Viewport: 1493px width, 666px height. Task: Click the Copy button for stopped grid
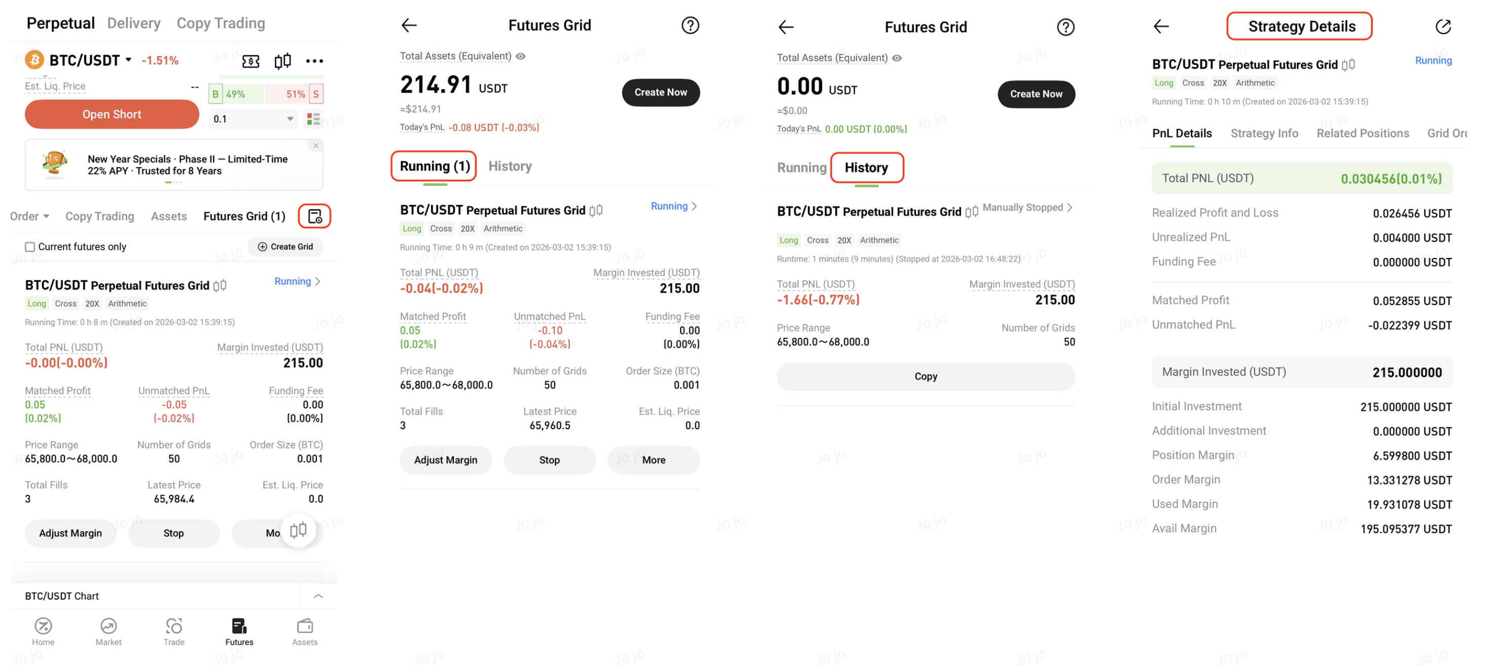click(x=926, y=377)
